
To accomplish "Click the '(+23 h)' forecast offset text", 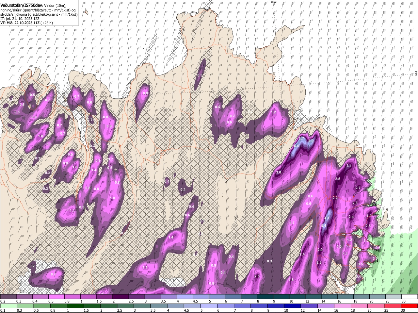I will pos(47,23).
